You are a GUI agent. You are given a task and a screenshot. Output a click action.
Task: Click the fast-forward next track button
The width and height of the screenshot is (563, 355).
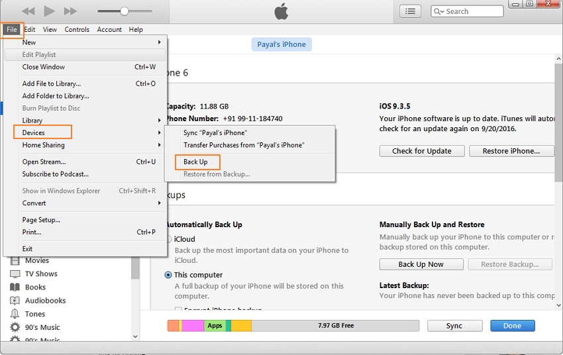(70, 11)
